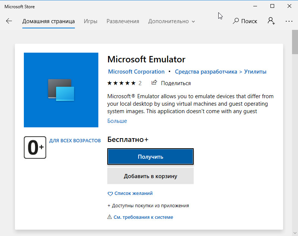The width and height of the screenshot is (298, 236).
Task: Open the Игры tab
Action: [x=91, y=21]
